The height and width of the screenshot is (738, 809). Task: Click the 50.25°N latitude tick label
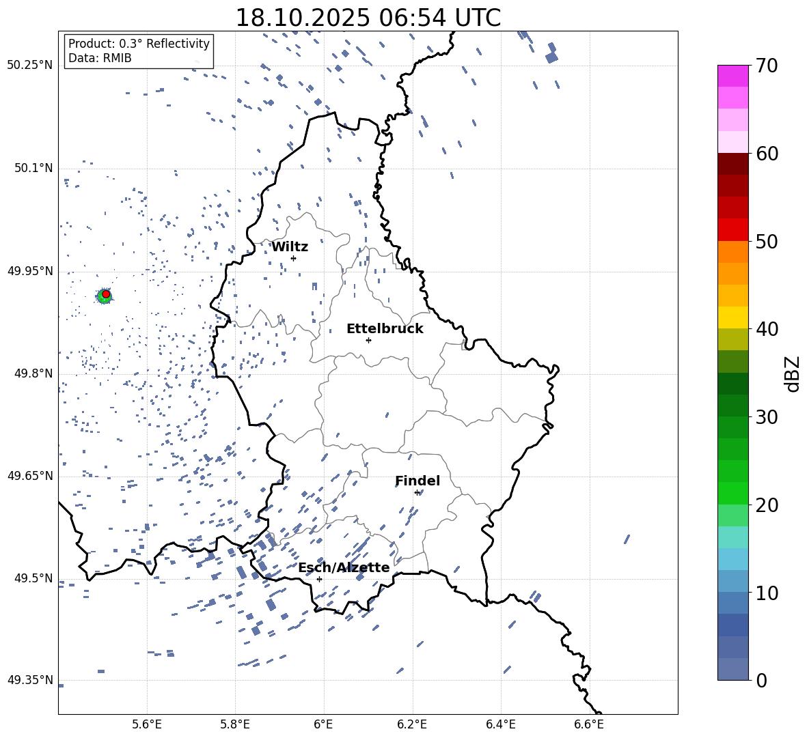(x=29, y=66)
